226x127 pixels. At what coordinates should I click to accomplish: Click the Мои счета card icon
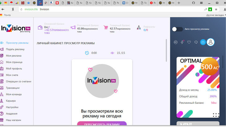pos(2,75)
